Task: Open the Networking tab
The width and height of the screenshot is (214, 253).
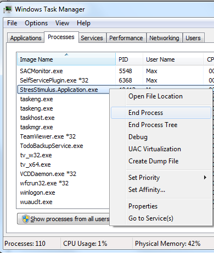Action: (164, 38)
